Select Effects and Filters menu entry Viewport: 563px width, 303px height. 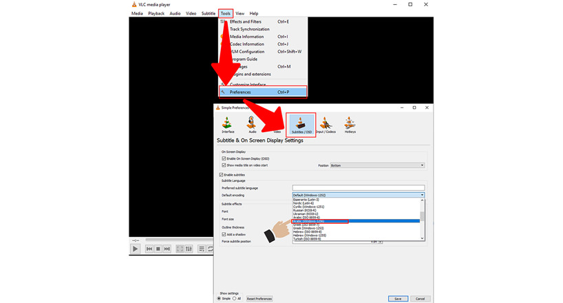[x=263, y=21]
